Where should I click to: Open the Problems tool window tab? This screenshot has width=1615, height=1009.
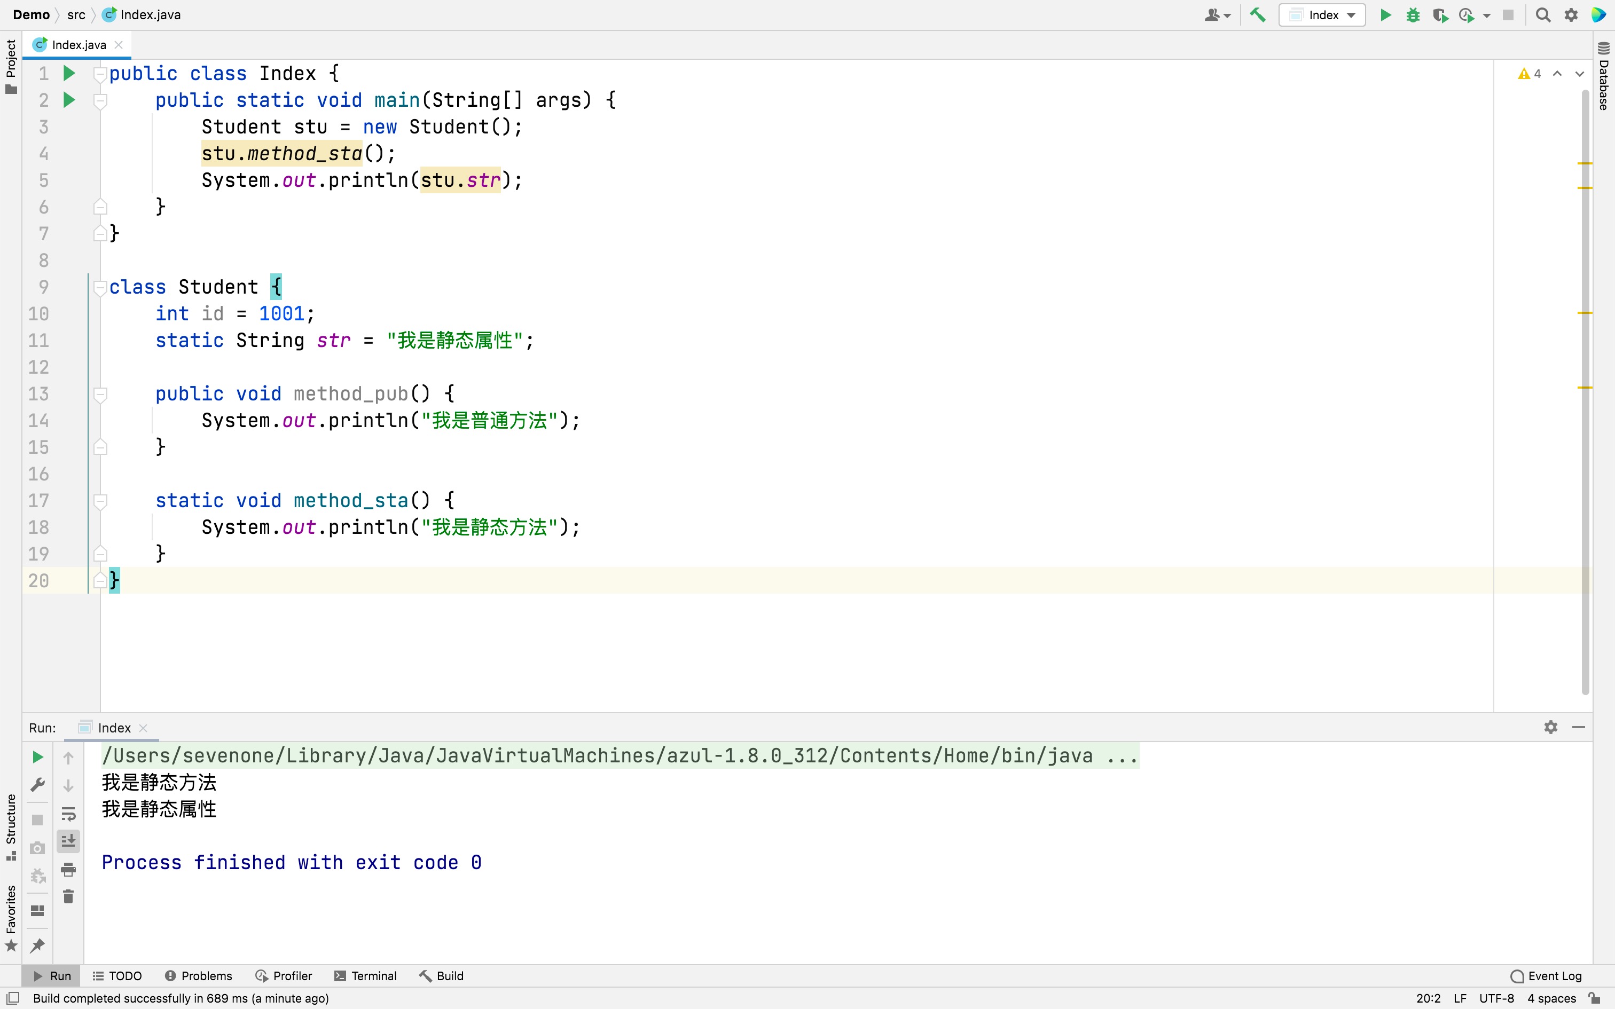tap(198, 976)
